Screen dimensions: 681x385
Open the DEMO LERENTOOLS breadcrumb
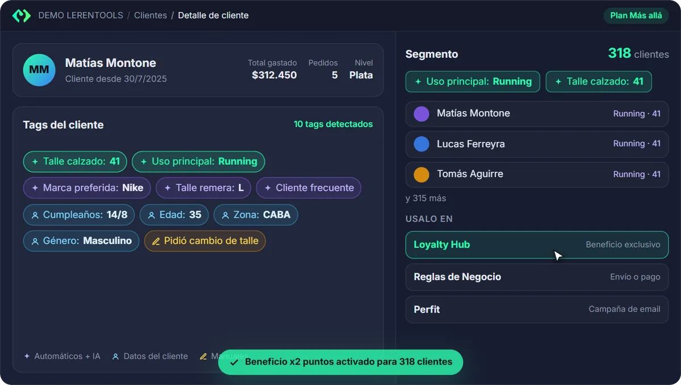pyautogui.click(x=81, y=15)
